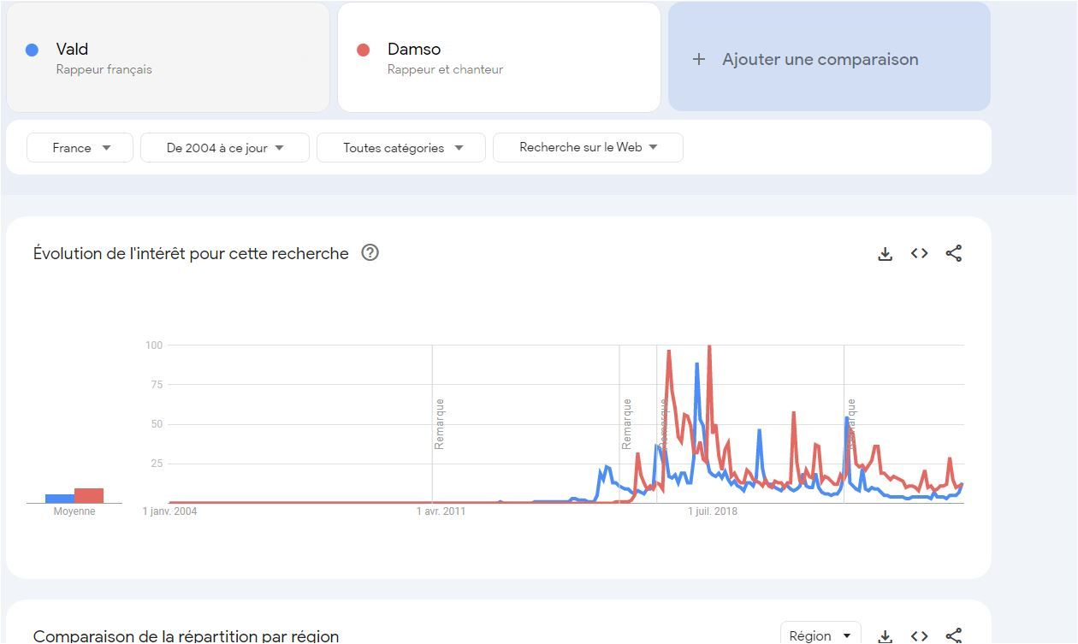The width and height of the screenshot is (1078, 644).
Task: Click the 75 value on chart axis
Action: point(157,385)
